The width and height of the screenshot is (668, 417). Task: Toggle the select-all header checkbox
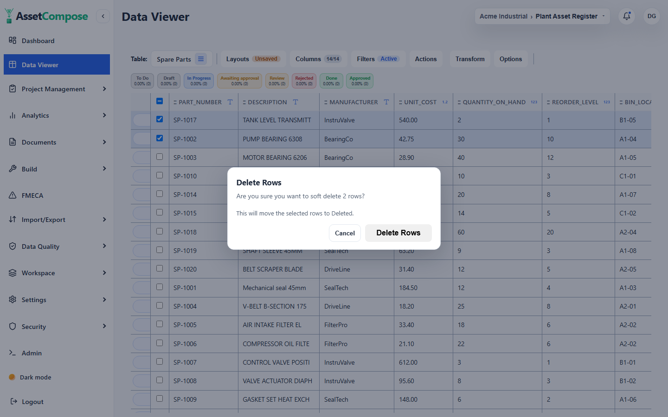[160, 101]
